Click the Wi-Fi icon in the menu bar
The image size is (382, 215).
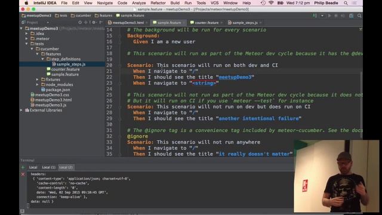[x=271, y=3]
